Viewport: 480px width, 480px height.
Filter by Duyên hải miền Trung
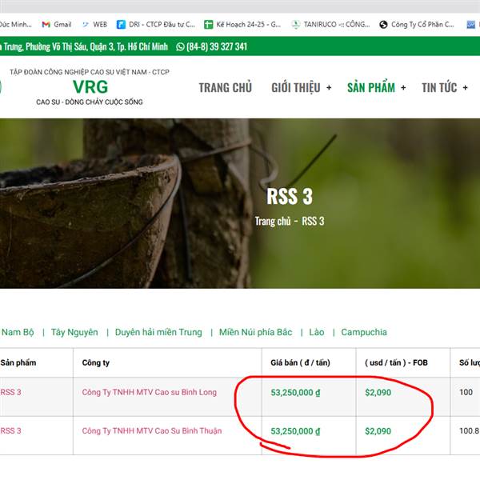point(158,332)
